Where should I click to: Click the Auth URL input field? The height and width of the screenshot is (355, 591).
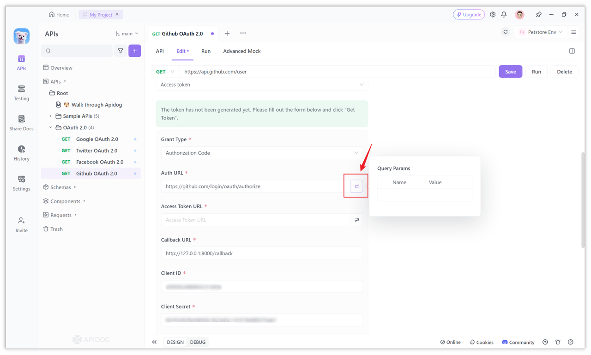[x=256, y=187]
